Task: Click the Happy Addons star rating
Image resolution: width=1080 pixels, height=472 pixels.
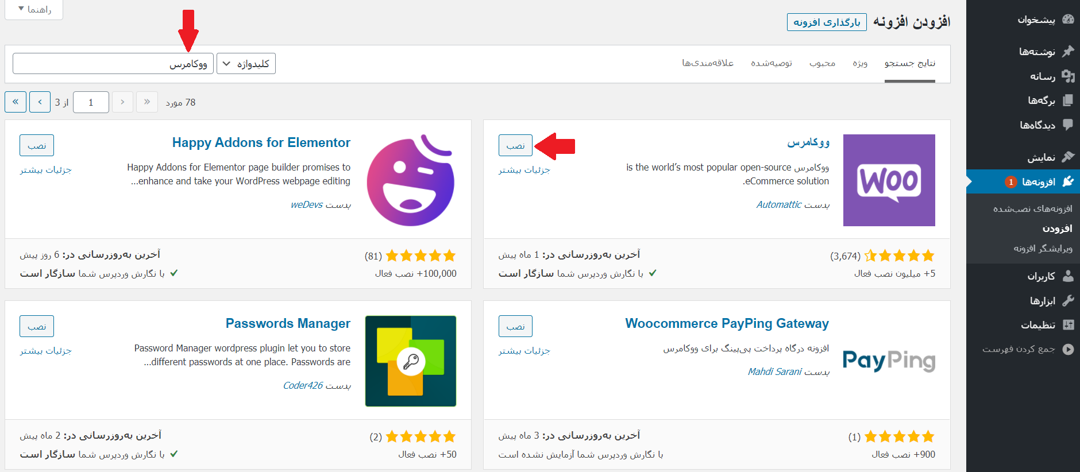Action: (421, 256)
